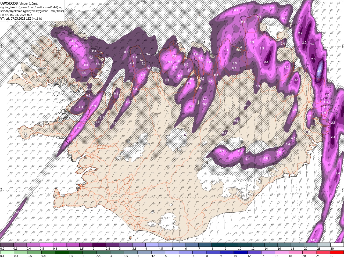Click the 1.4 precipitation value on the map
This screenshot has width=344, height=258.
tap(326, 102)
